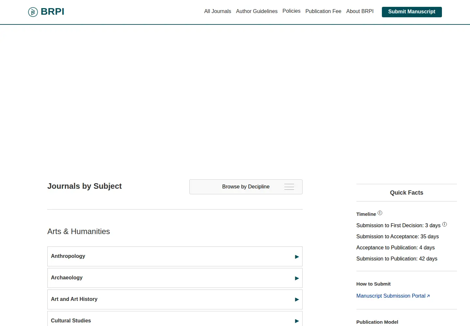
Task: Click 'Submission to First Decision: 3 days' text
Action: [399, 226]
